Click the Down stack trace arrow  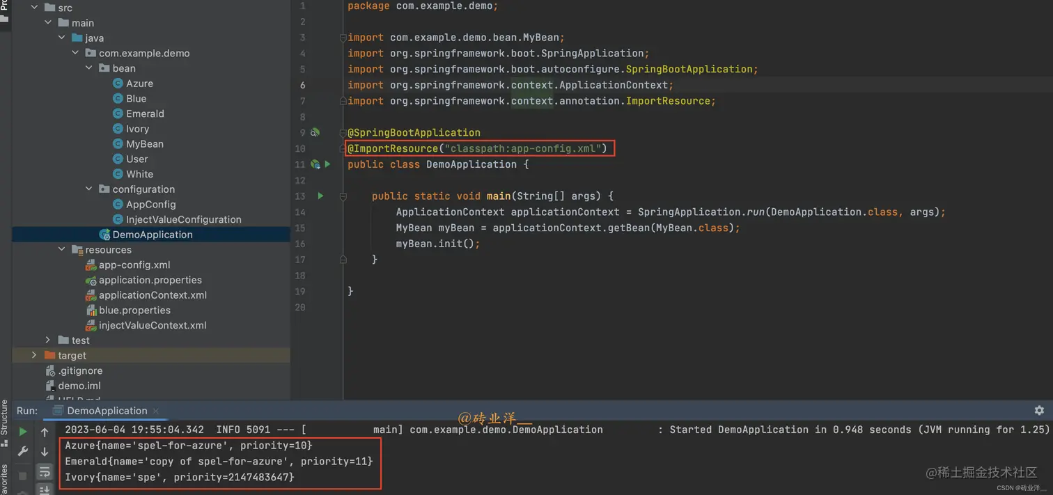45,451
